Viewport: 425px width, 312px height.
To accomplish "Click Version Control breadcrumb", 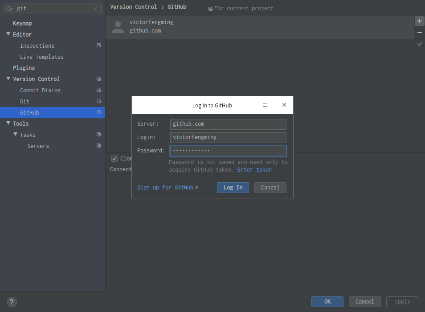I will 133,7.
